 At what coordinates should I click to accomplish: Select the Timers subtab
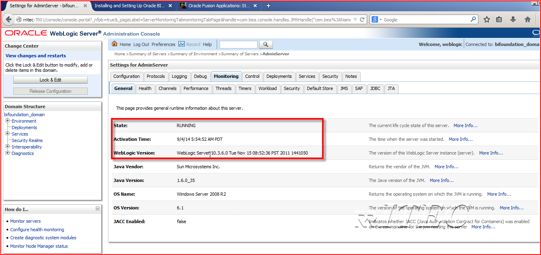click(245, 88)
